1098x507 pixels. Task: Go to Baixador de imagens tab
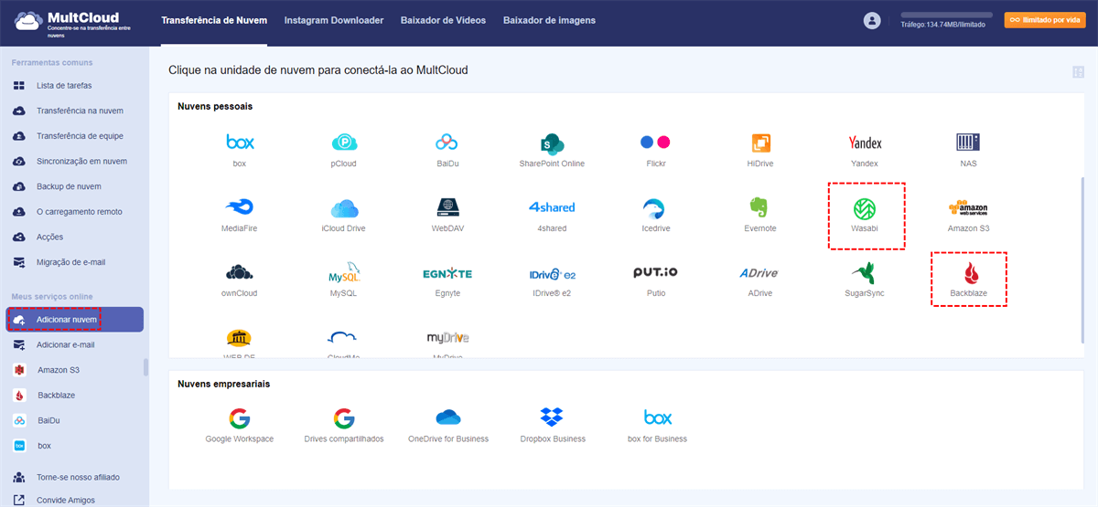tap(549, 20)
